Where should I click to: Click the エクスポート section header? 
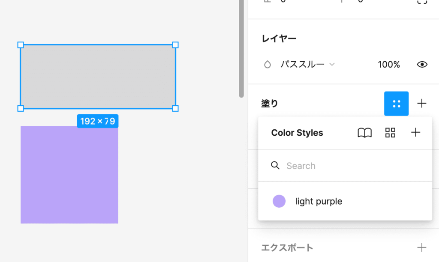pyautogui.click(x=287, y=247)
